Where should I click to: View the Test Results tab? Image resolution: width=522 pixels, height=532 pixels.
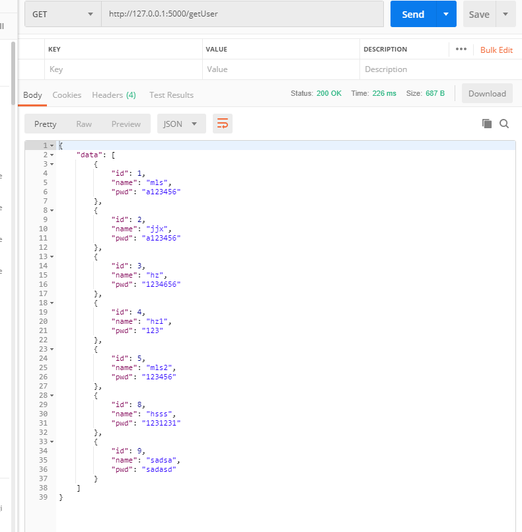click(x=171, y=95)
